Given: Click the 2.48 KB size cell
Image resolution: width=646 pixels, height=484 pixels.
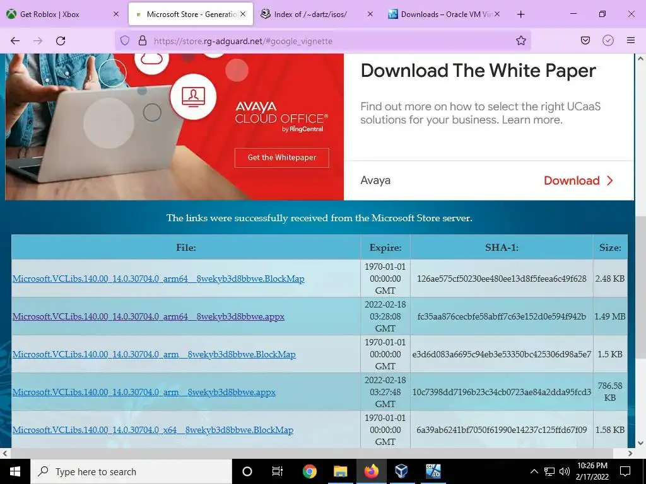Looking at the screenshot, I should click(610, 279).
